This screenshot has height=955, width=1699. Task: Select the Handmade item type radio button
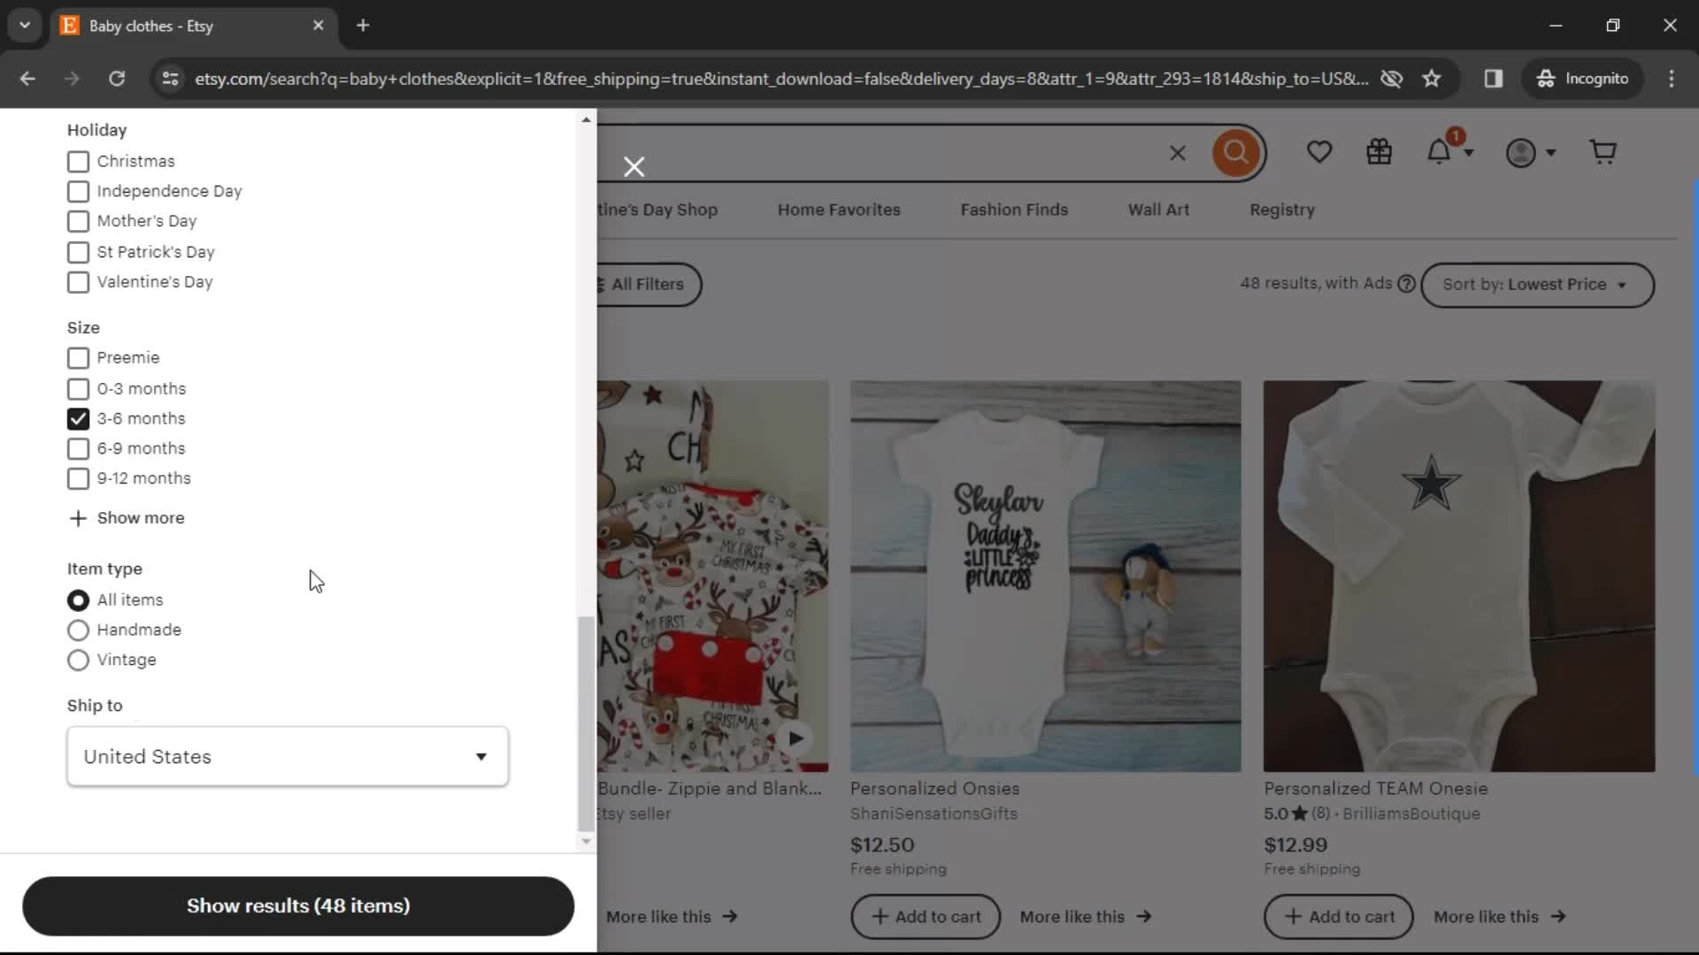click(78, 630)
